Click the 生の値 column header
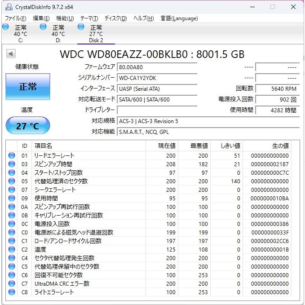The width and height of the screenshot is (305, 305). click(x=267, y=146)
